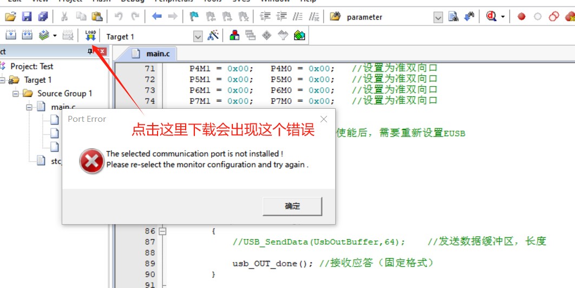Go to the next bookmark
Viewport: 575px width, 288px height.
click(x=227, y=16)
